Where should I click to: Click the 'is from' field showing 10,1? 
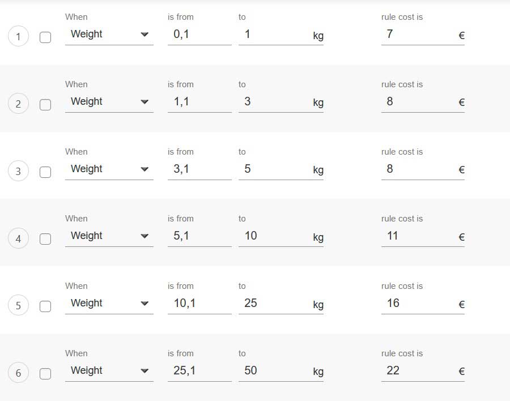(x=199, y=304)
